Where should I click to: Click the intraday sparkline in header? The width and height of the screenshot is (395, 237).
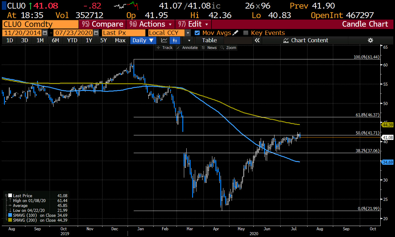pyautogui.click(x=126, y=5)
